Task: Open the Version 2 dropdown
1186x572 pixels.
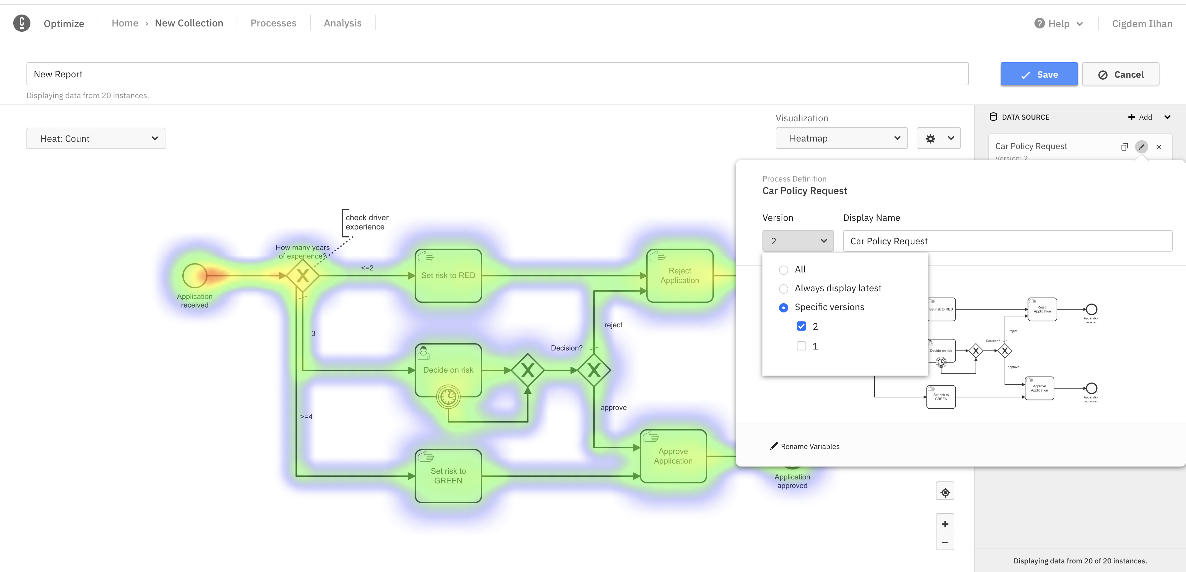Action: tap(798, 241)
